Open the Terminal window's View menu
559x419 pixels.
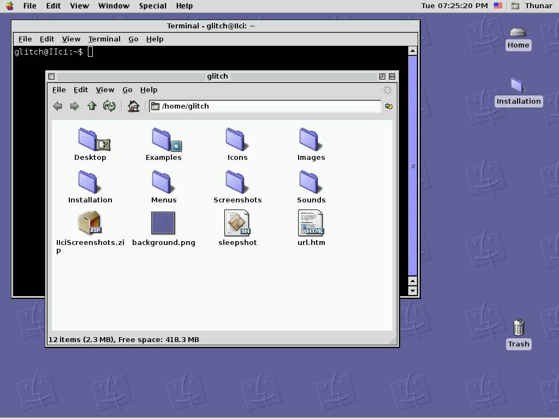click(x=71, y=39)
